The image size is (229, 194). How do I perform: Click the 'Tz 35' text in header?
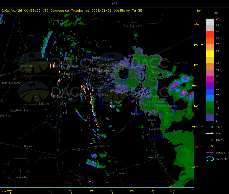click(137, 11)
